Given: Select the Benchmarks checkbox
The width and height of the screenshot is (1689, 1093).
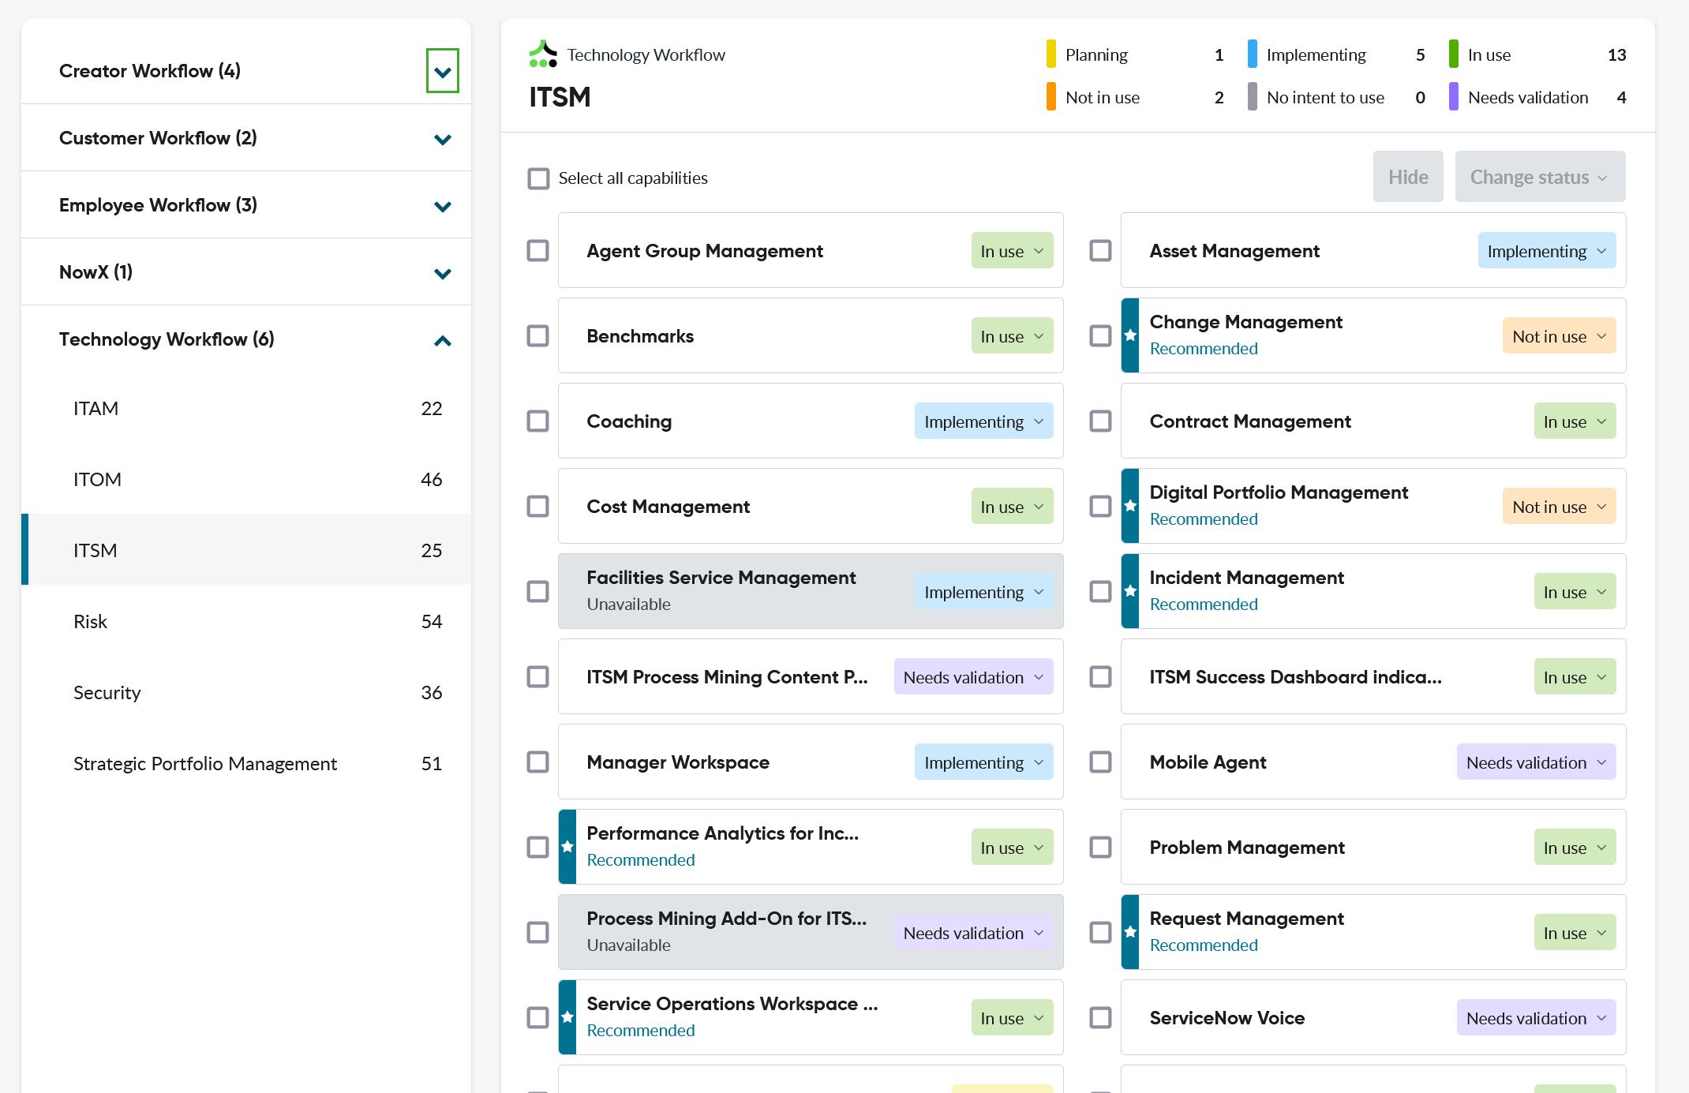Looking at the screenshot, I should click(x=538, y=336).
